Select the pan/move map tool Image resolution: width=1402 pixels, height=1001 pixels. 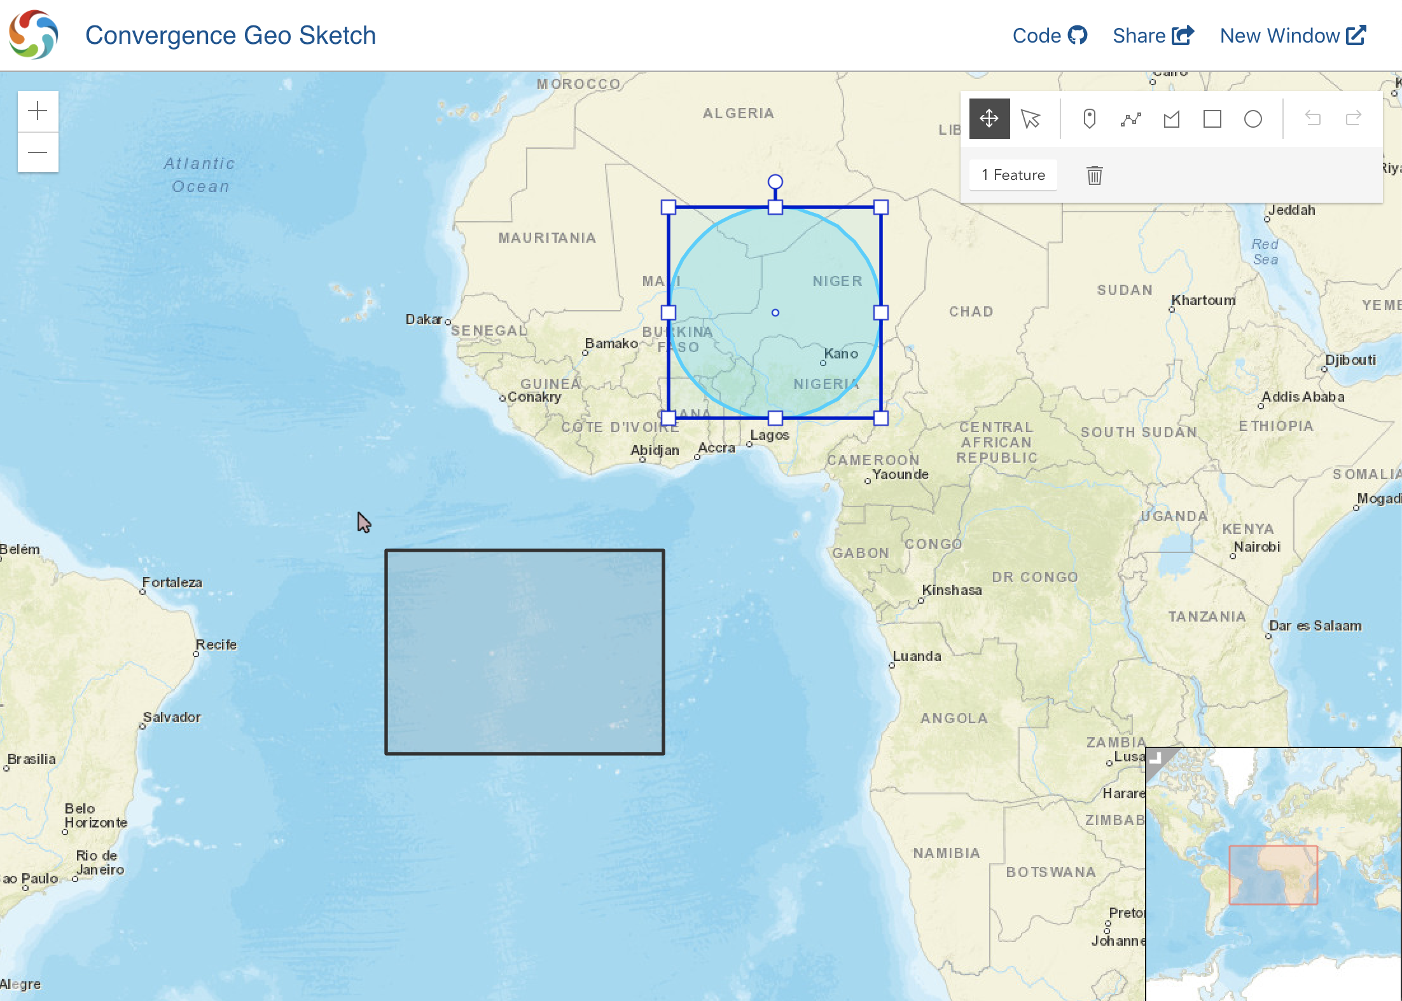[x=989, y=119]
